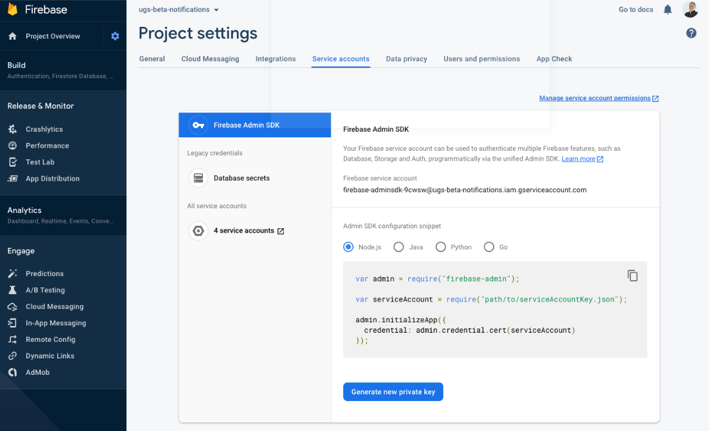Screen dimensions: 709x431
Task: Go to Remote Config
Action: pos(50,339)
